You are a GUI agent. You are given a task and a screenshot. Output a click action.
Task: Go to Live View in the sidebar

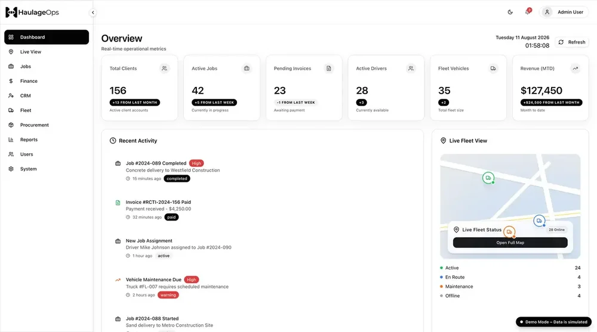coord(47,52)
